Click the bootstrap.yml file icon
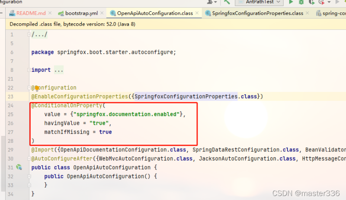346x200 pixels. (x=61, y=13)
